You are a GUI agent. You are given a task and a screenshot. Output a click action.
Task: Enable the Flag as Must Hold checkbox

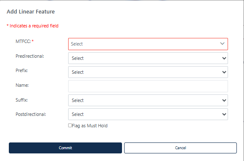(x=70, y=126)
